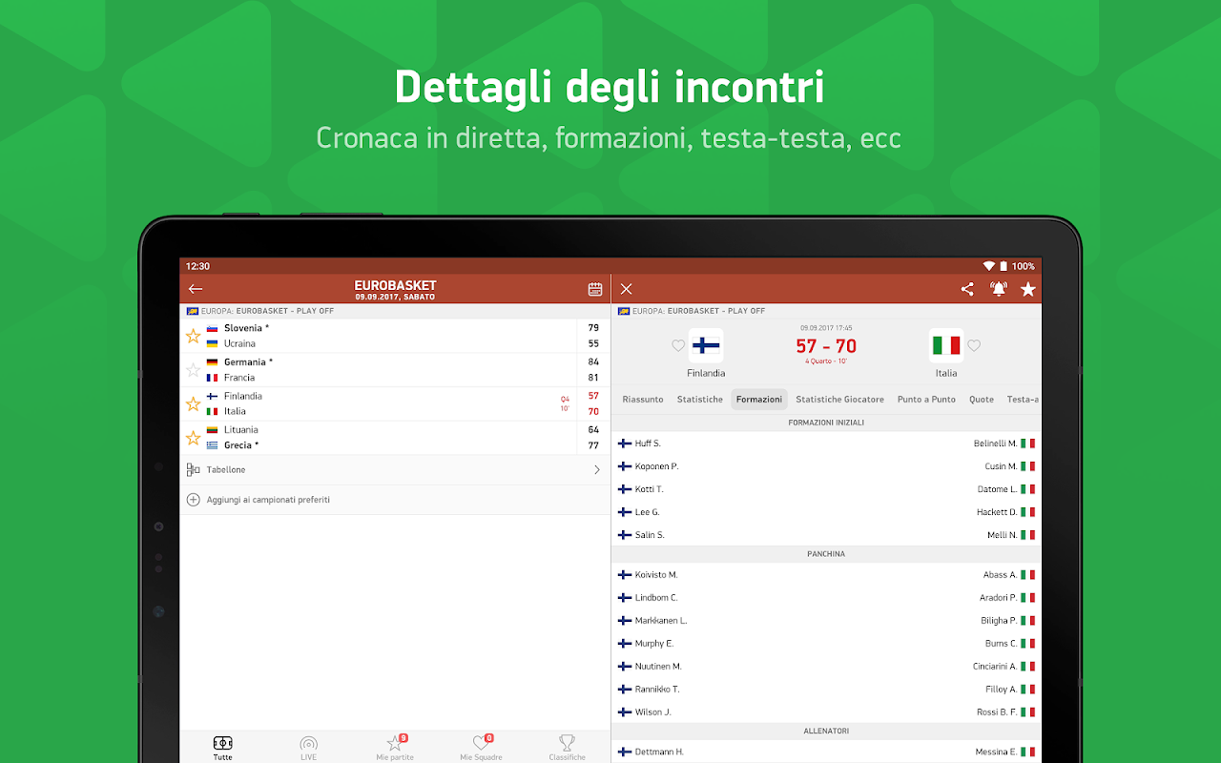Select the Tutte tab with field icon
This screenshot has width=1221, height=763.
(x=222, y=747)
